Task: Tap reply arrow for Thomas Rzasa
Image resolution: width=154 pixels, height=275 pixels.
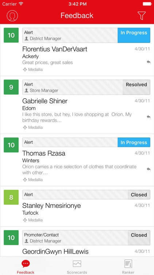Action: (149, 169)
